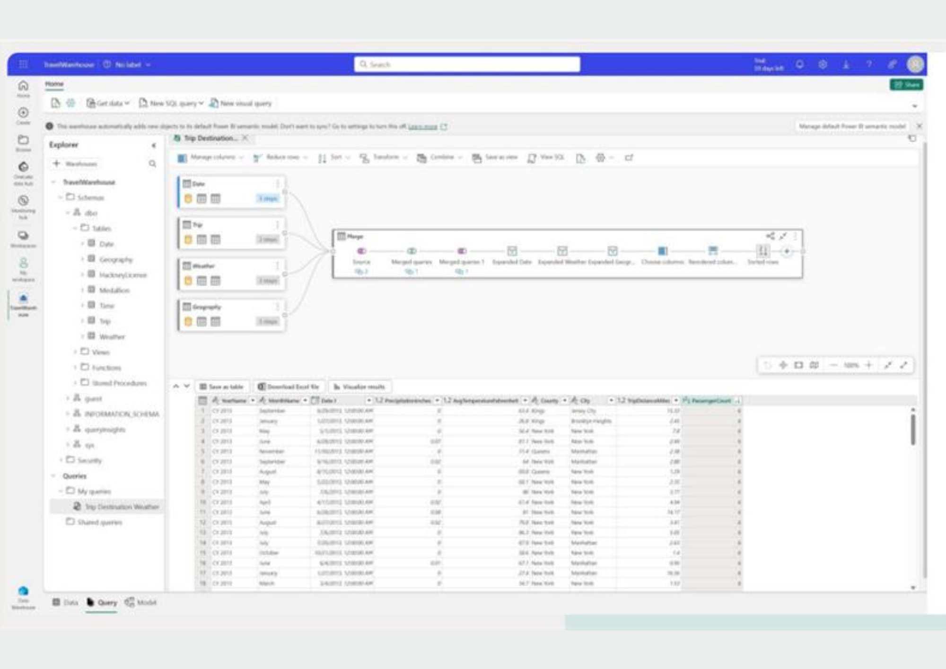Open help question mark in top bar

pos(869,64)
